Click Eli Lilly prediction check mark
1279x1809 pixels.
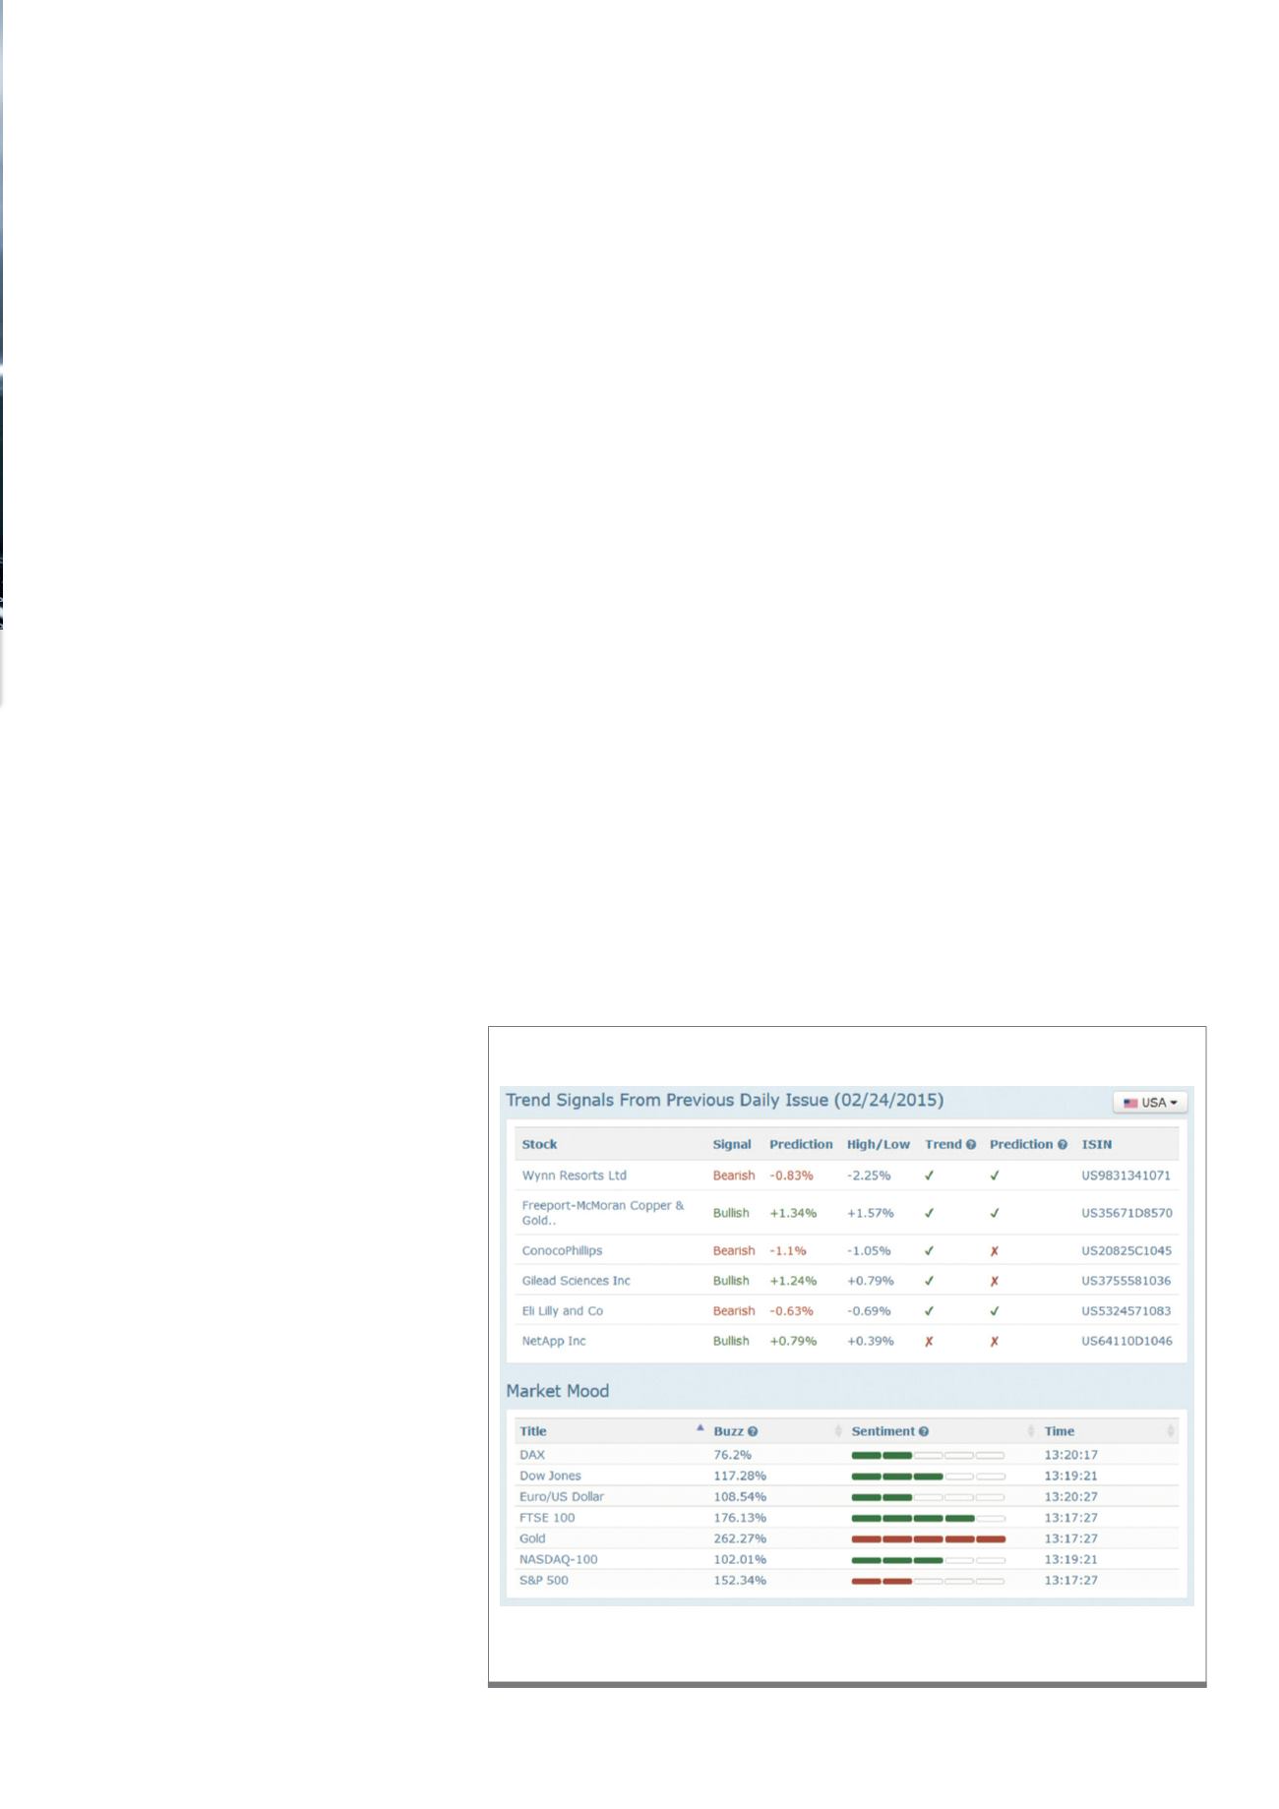click(x=995, y=1311)
